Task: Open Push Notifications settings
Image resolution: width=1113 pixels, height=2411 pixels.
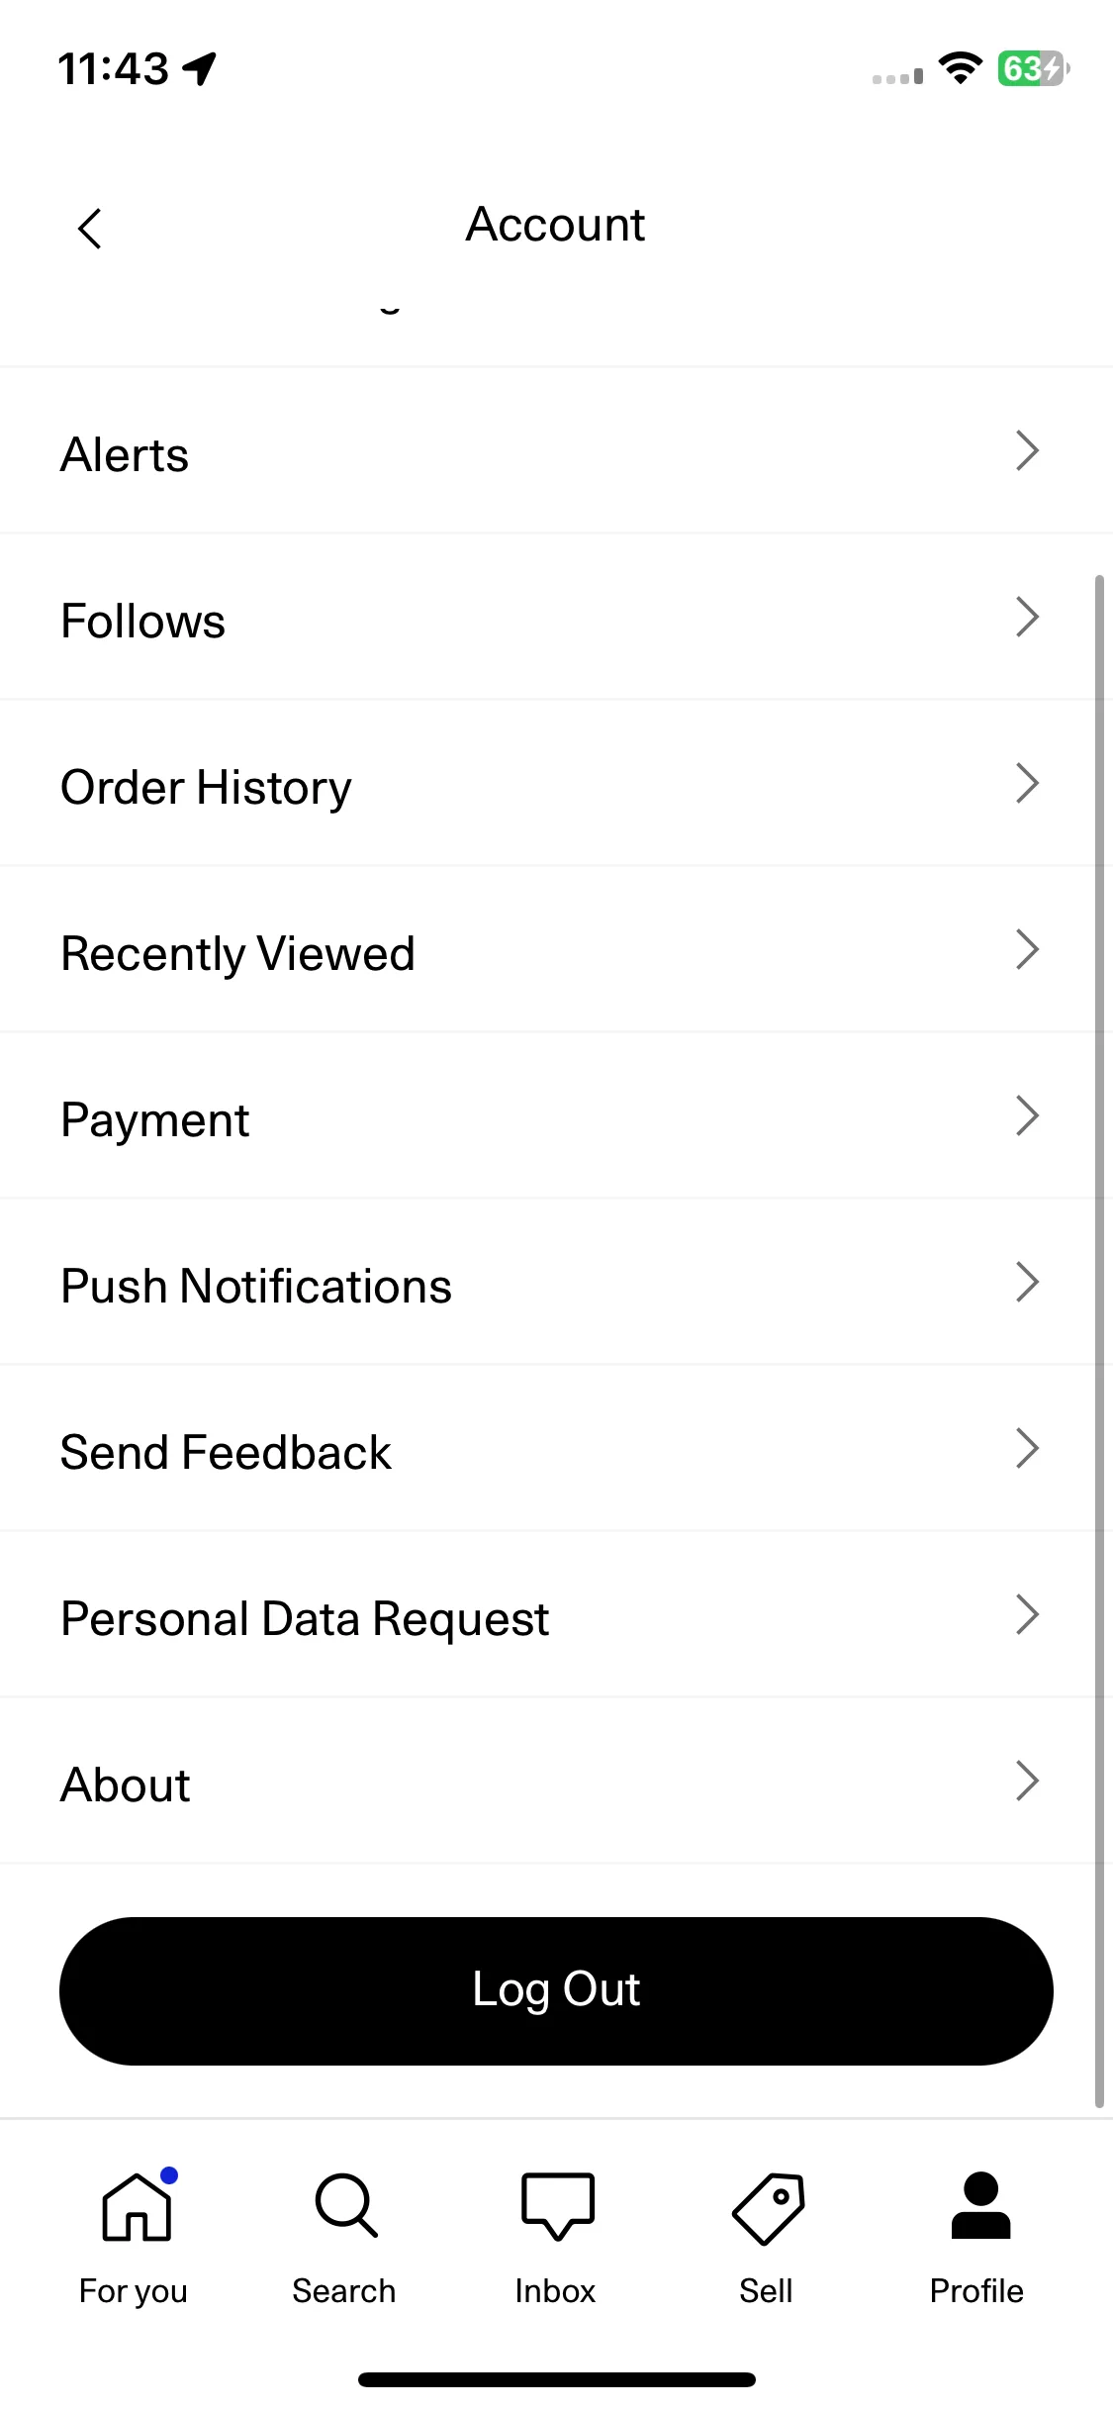Action: tap(556, 1283)
